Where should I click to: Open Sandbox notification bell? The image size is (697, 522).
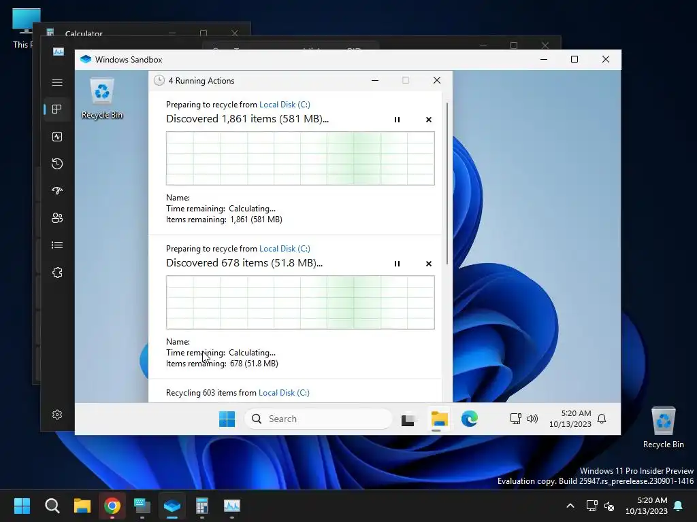click(x=602, y=419)
